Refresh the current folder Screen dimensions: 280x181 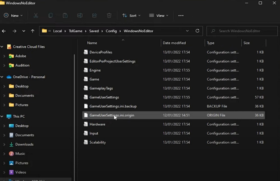pos(197,31)
